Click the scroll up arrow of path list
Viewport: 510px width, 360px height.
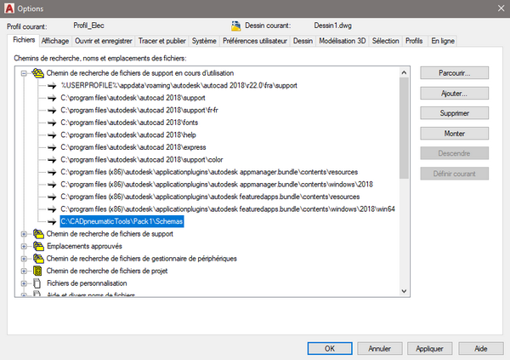click(404, 72)
